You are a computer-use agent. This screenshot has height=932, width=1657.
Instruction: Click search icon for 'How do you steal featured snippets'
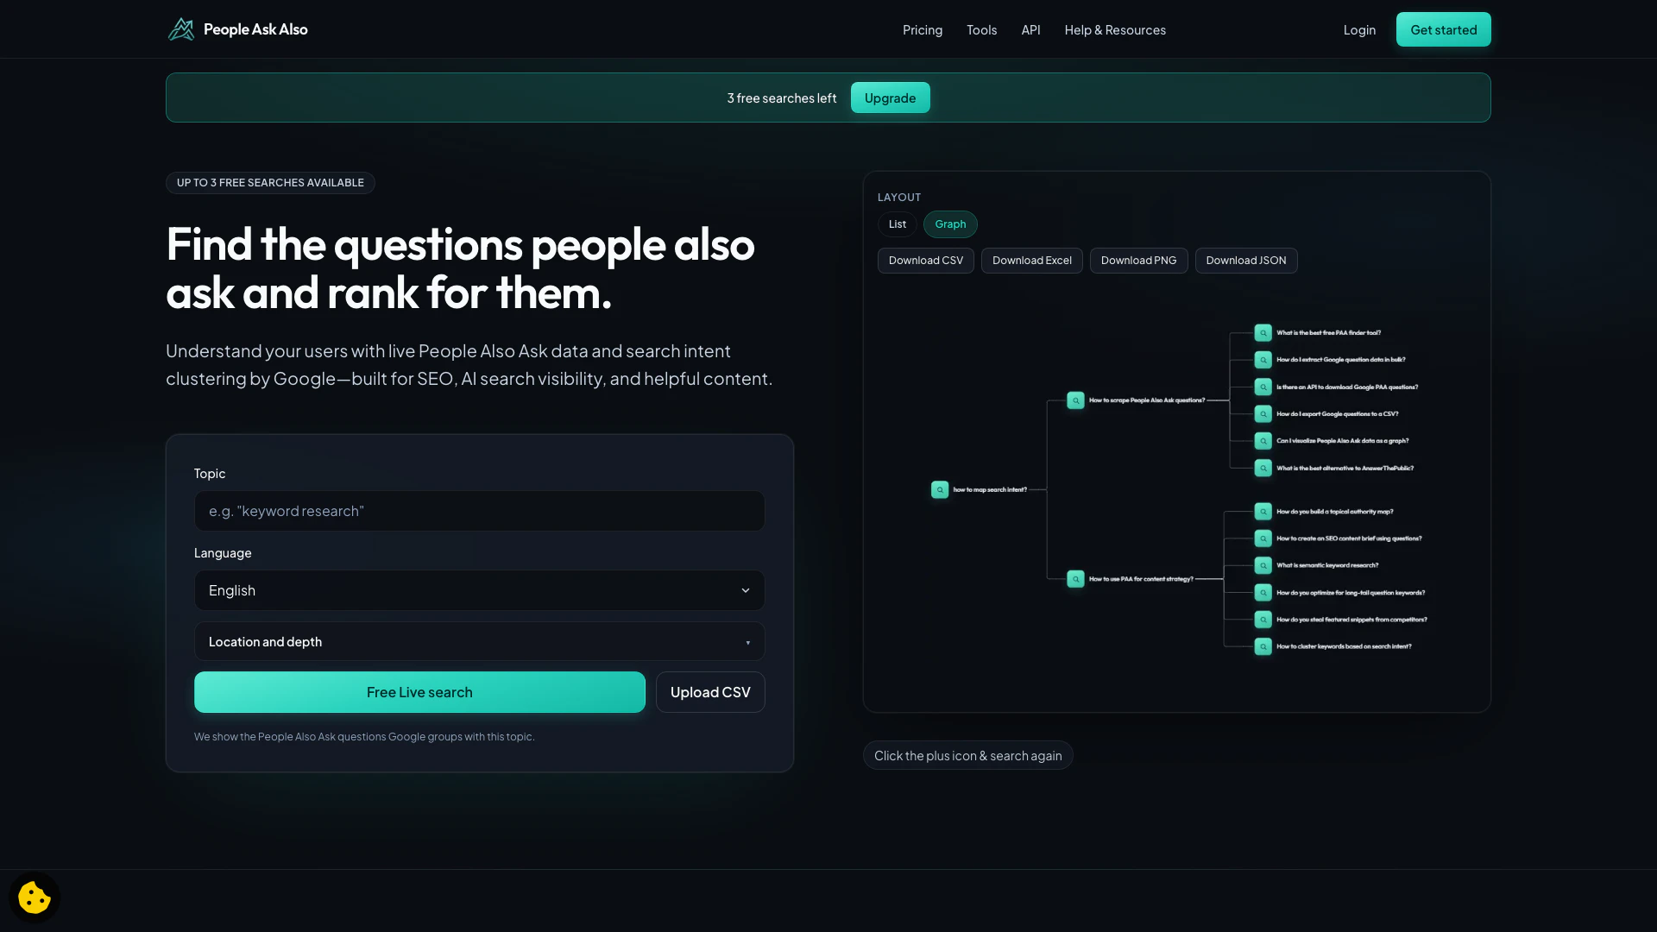[1263, 620]
